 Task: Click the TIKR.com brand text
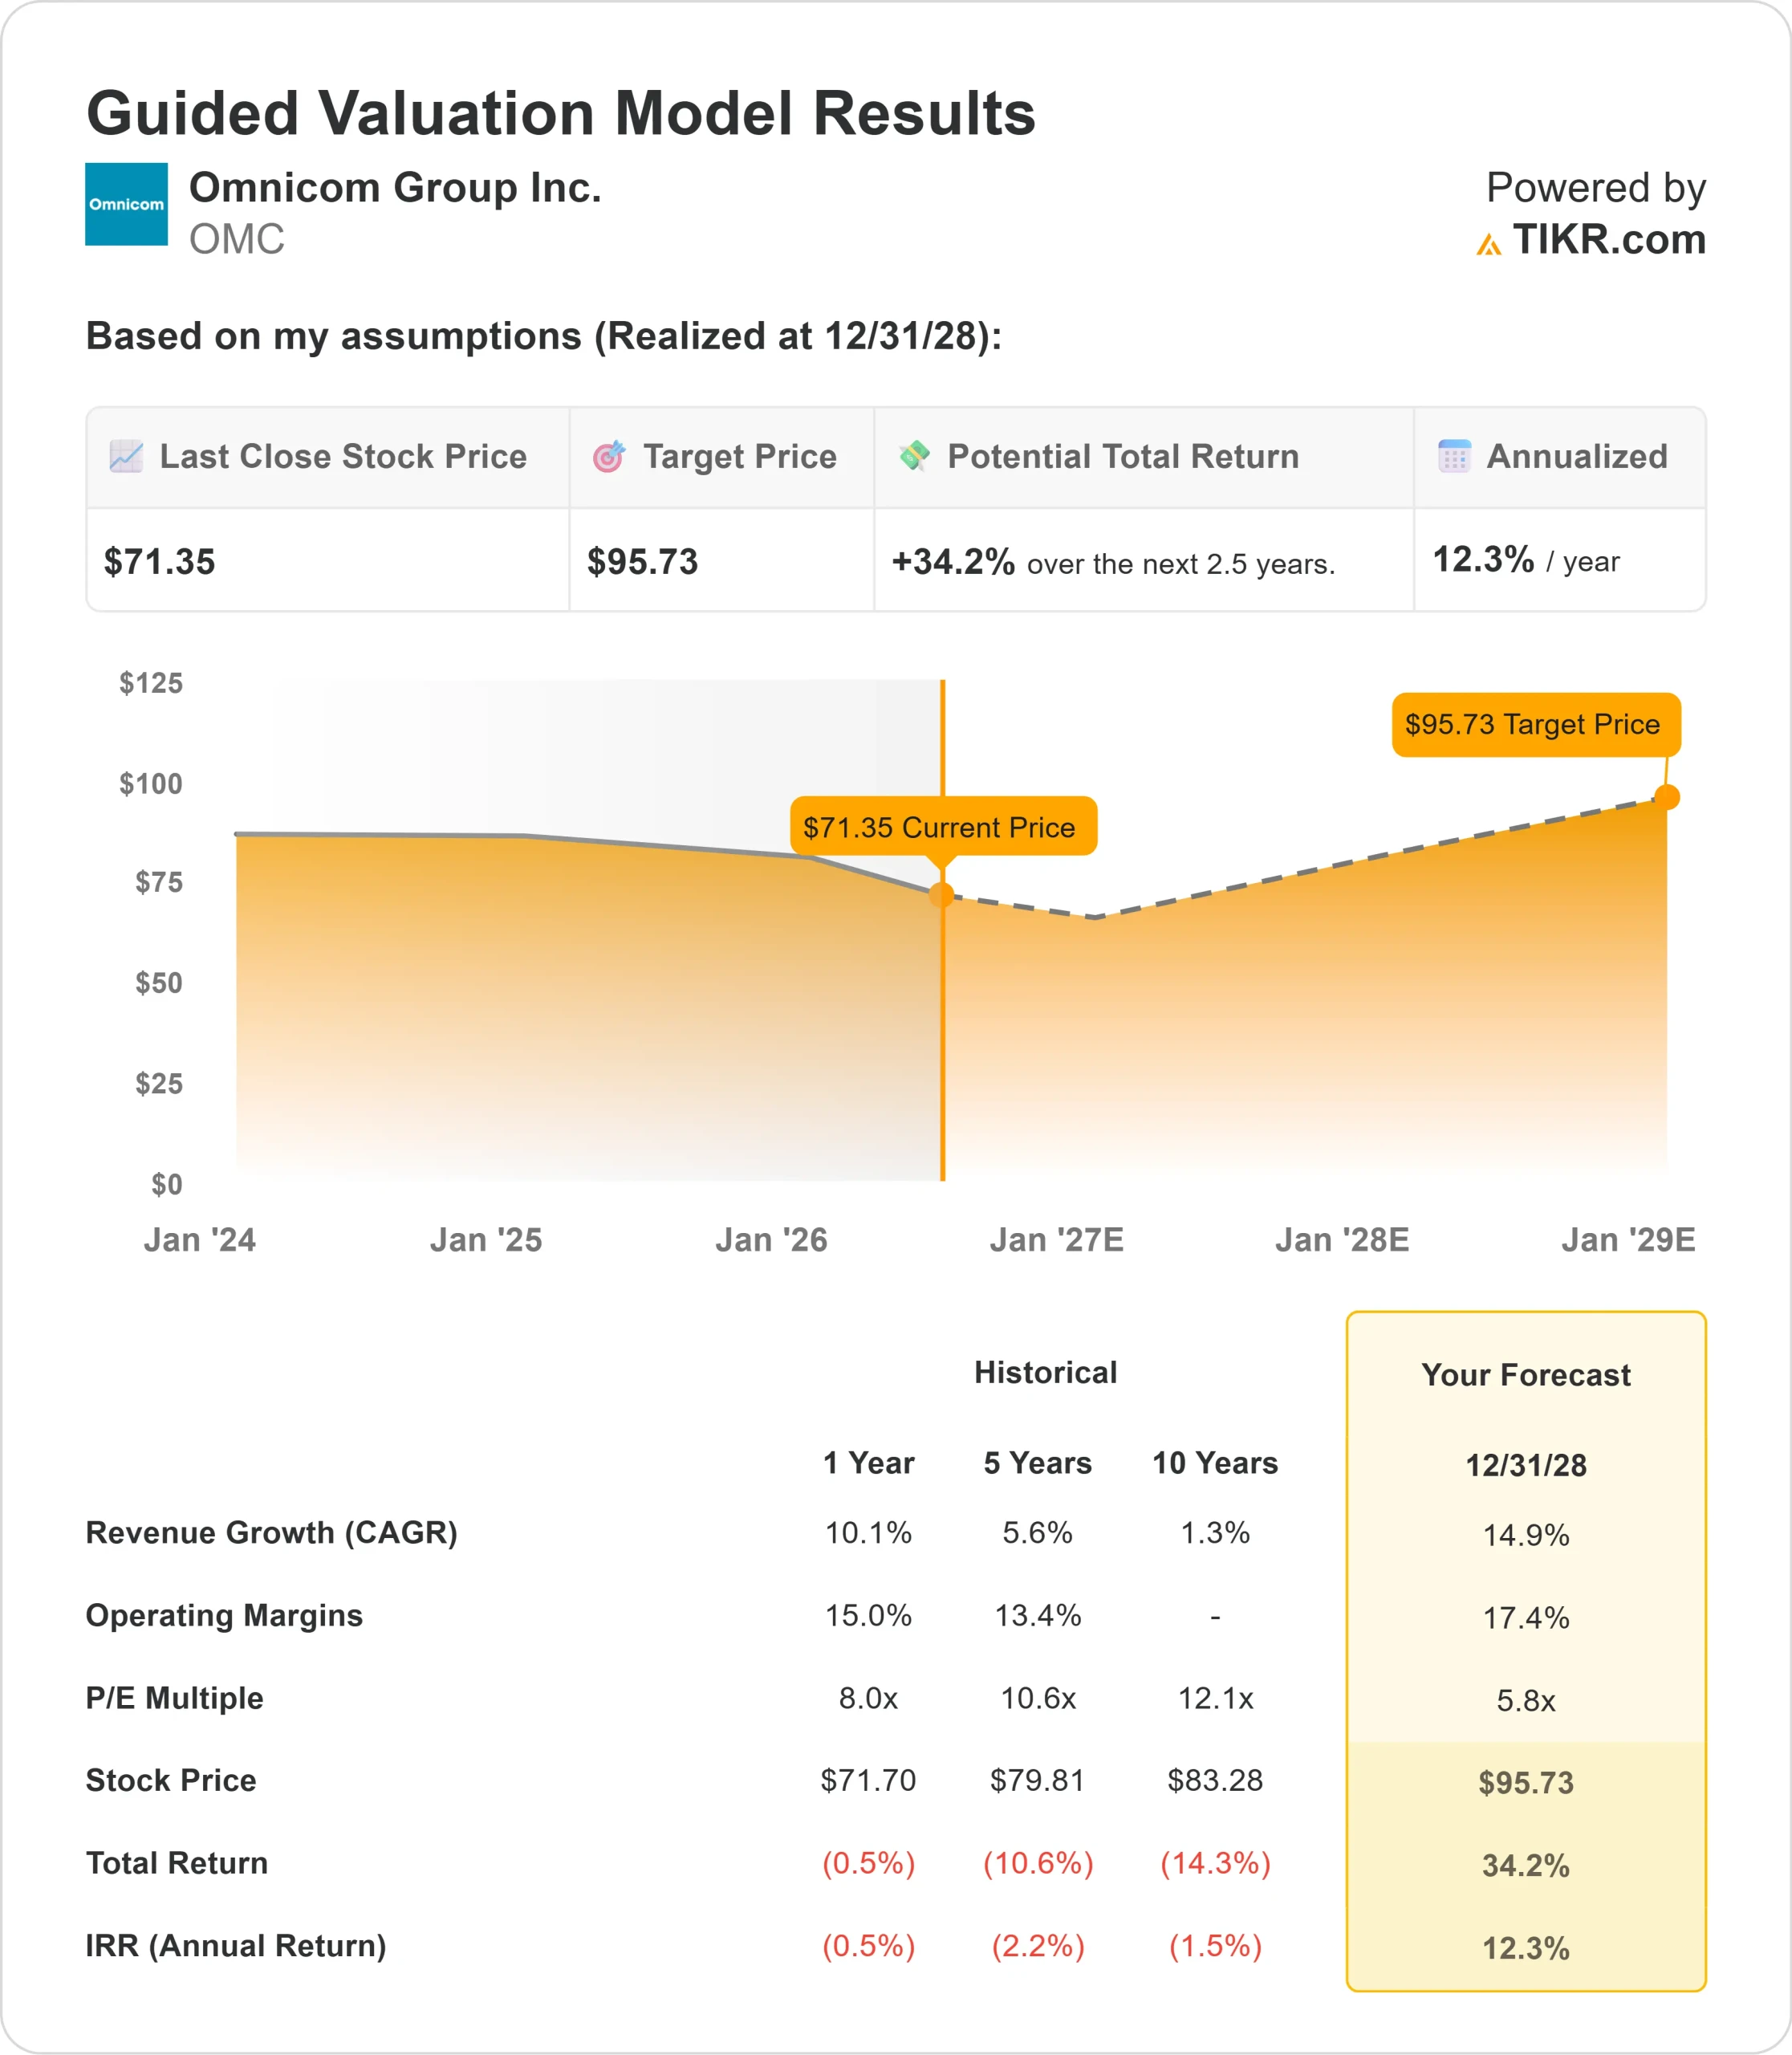click(x=1609, y=239)
